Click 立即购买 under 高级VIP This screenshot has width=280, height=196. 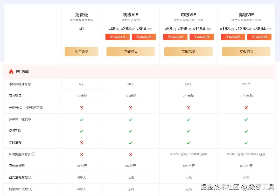[246, 51]
